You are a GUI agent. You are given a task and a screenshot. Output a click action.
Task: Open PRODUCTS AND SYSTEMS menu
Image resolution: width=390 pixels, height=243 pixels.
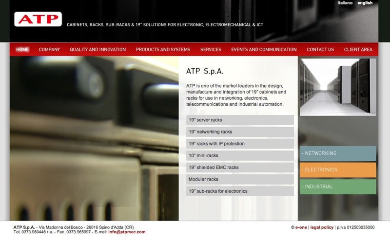[x=163, y=50]
